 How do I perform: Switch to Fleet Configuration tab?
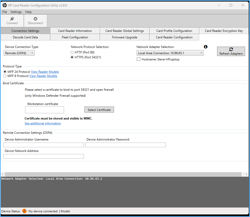click(x=75, y=37)
